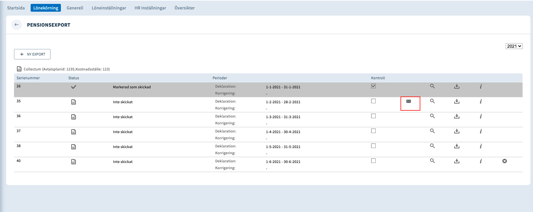Click the period 1-1-2021 - 31-1-2021
533x212 pixels.
283,87
